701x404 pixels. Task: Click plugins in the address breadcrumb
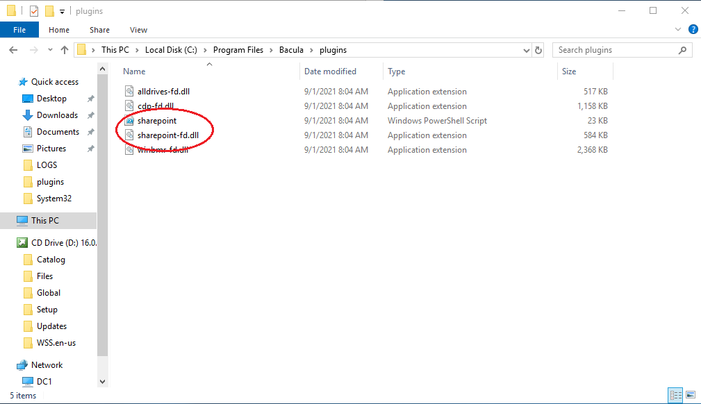(333, 50)
